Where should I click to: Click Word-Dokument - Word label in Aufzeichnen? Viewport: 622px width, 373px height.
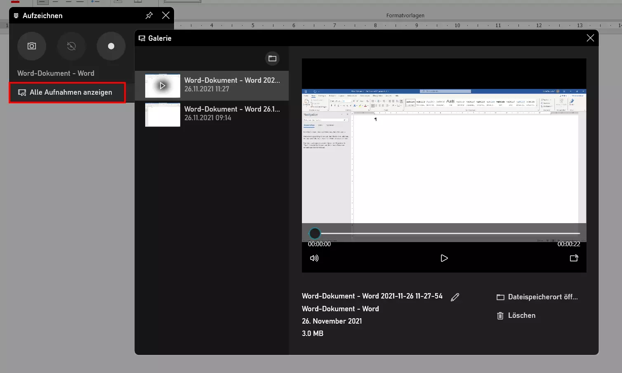56,73
